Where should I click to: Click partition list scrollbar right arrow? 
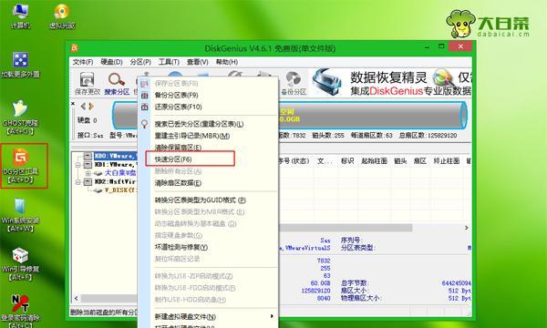coord(467,228)
